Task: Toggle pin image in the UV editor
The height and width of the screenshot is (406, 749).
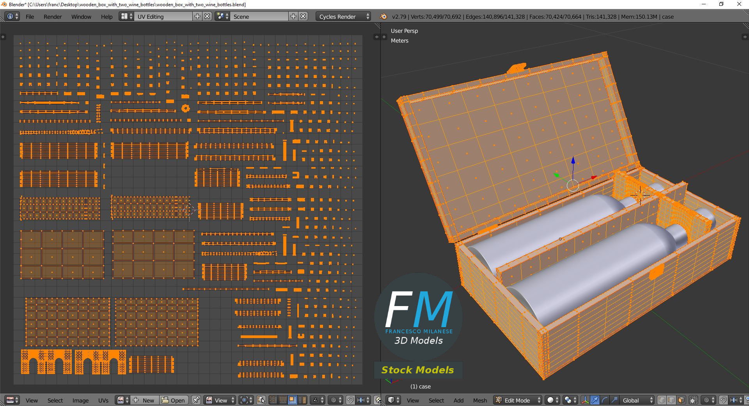Action: pyautogui.click(x=196, y=400)
